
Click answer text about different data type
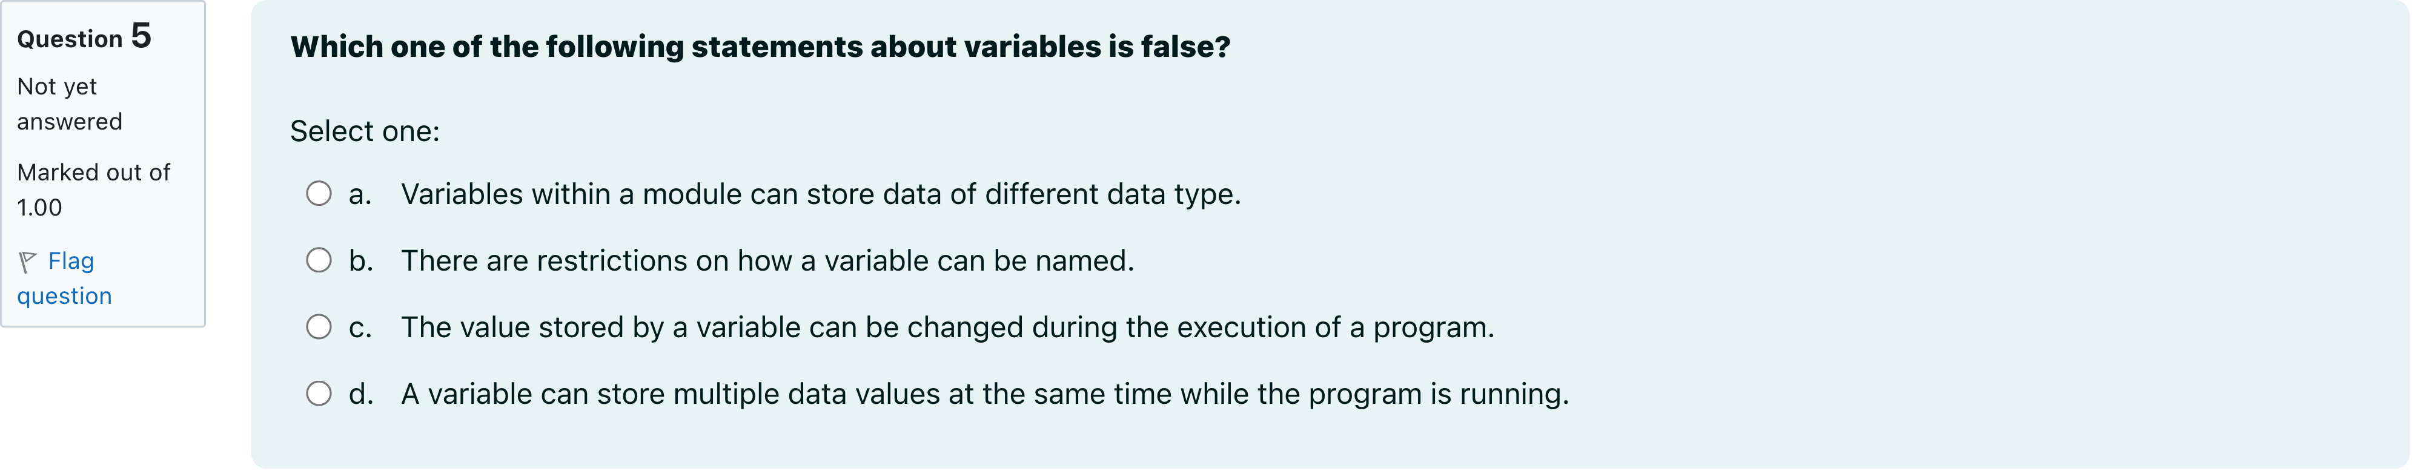pos(820,194)
